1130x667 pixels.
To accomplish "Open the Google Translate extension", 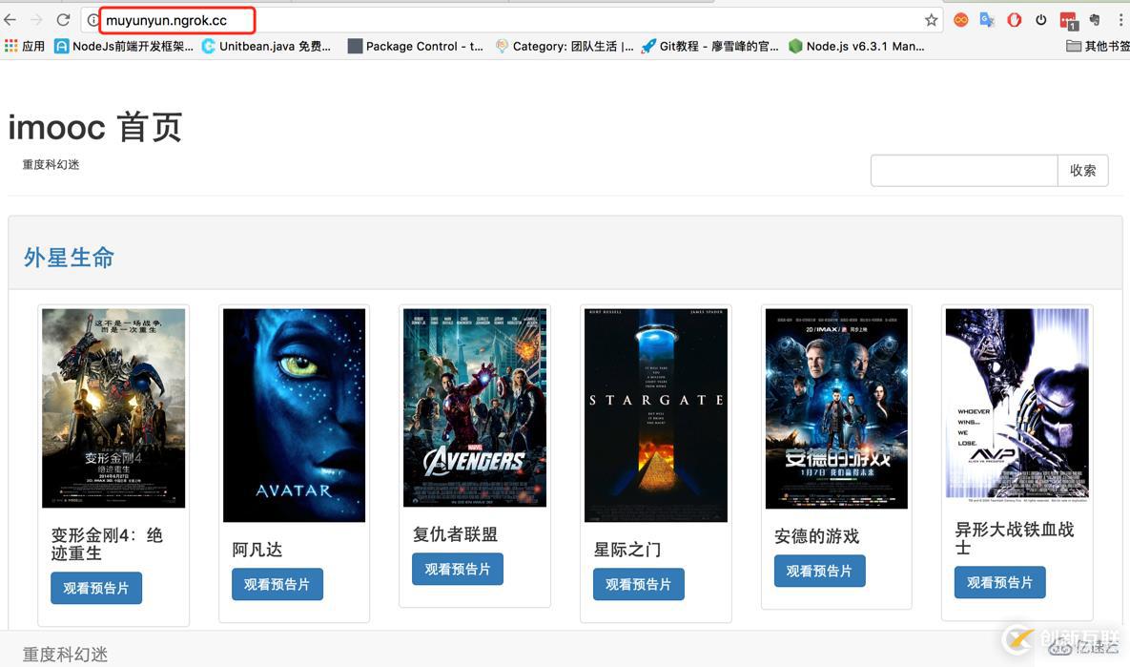I will [987, 19].
